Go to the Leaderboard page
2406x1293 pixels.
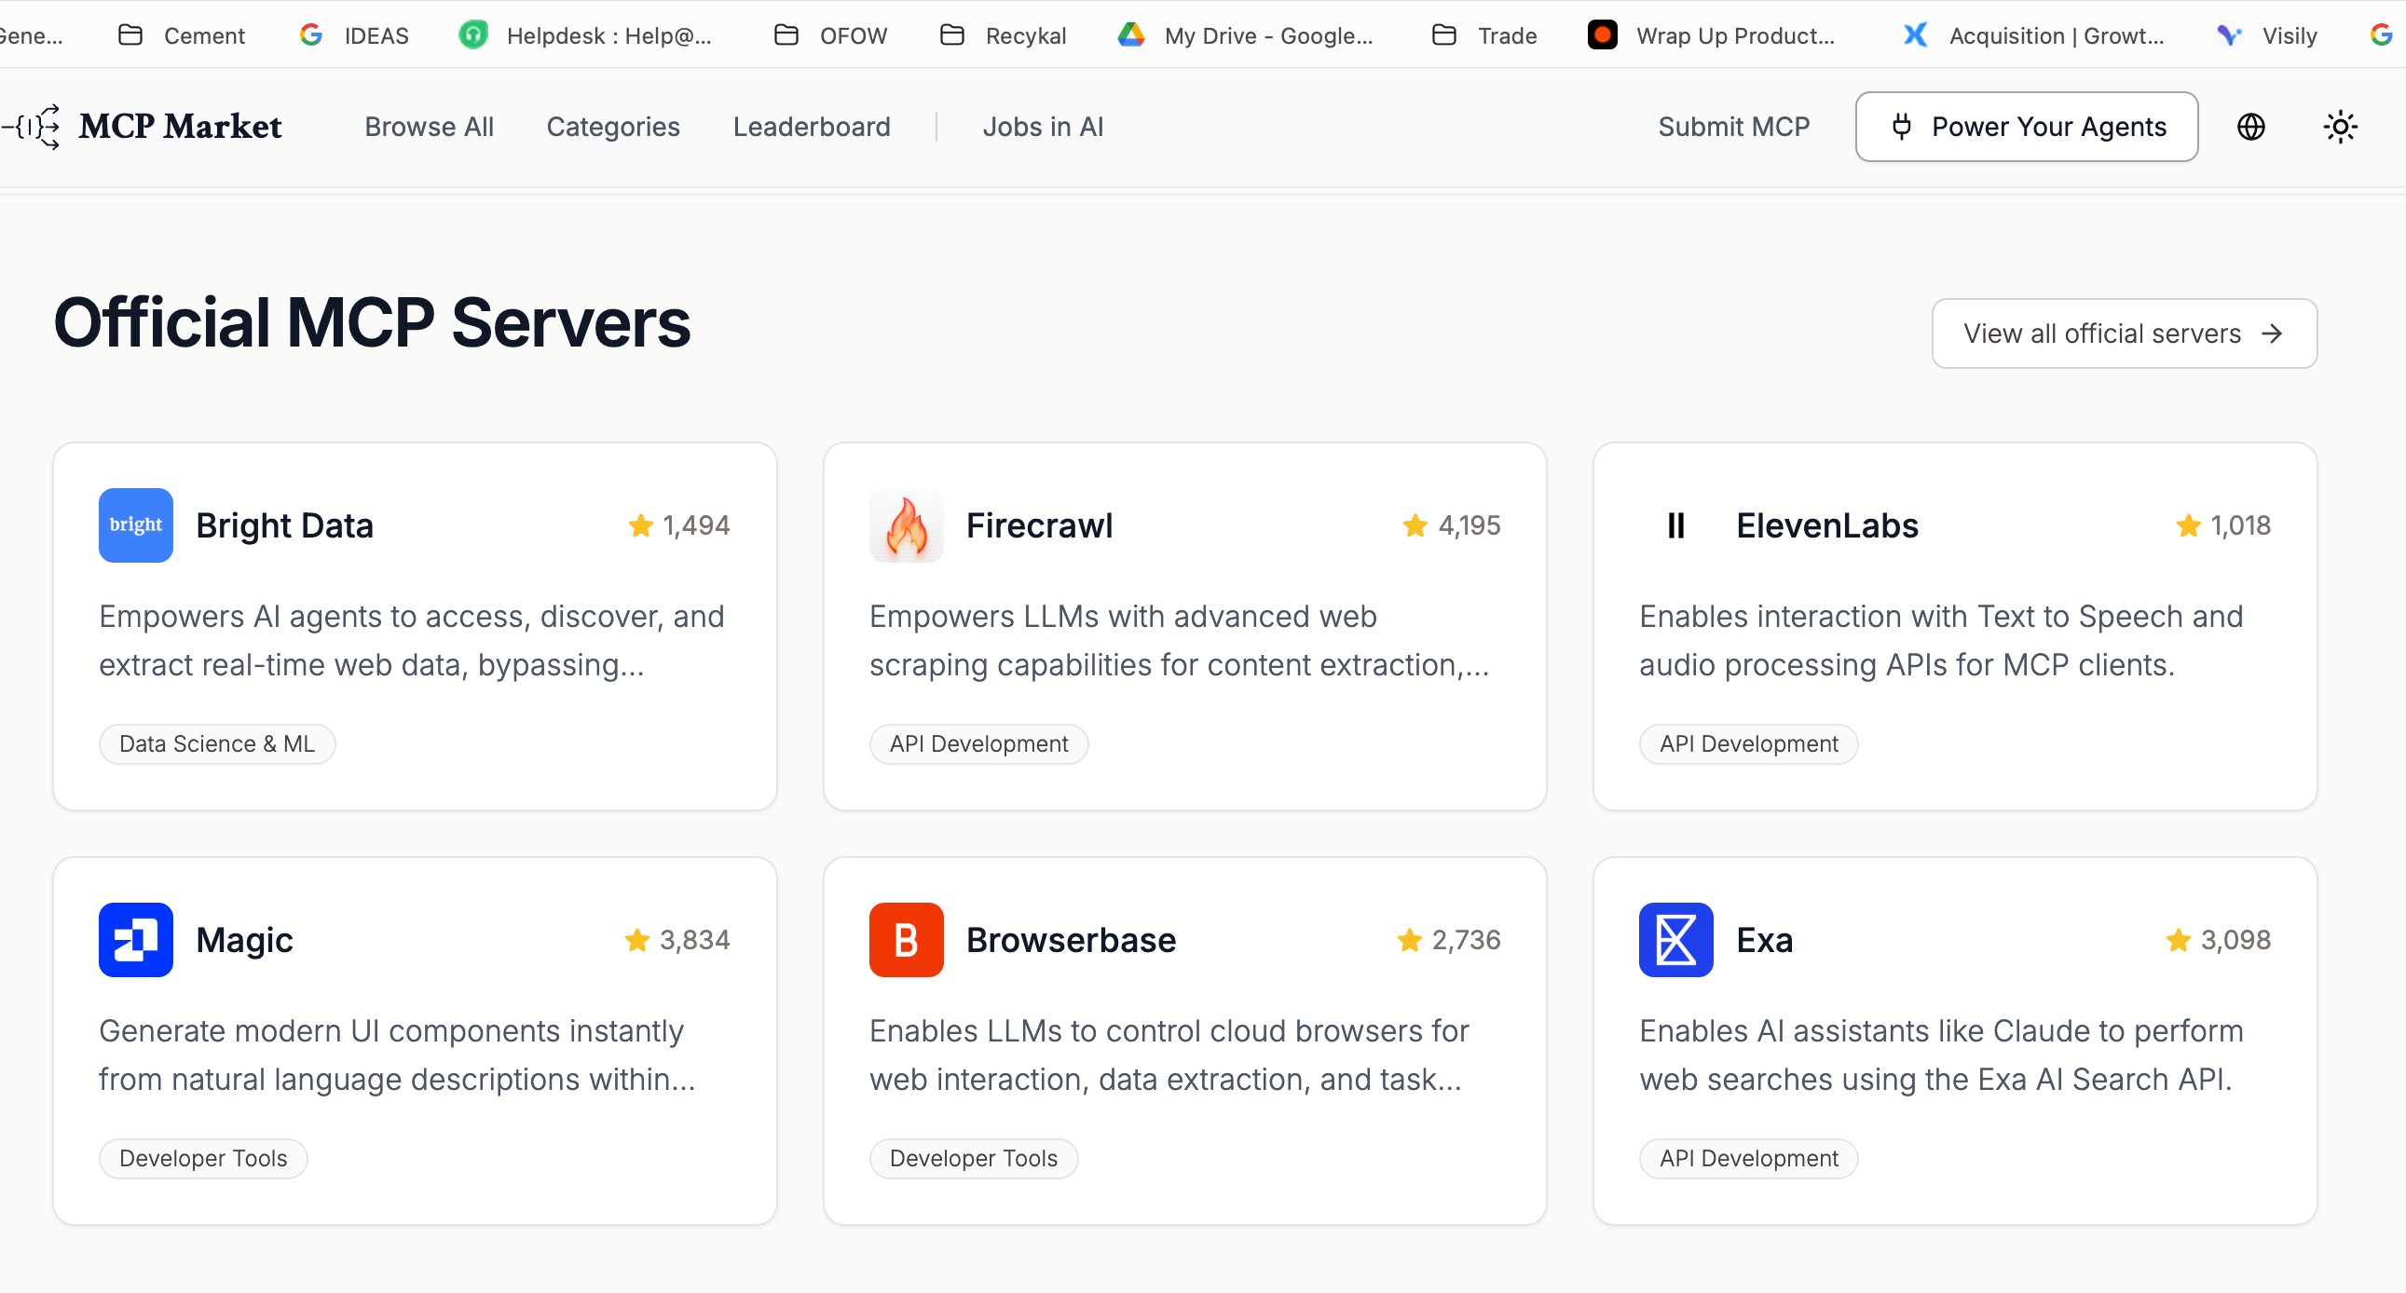[x=811, y=127]
